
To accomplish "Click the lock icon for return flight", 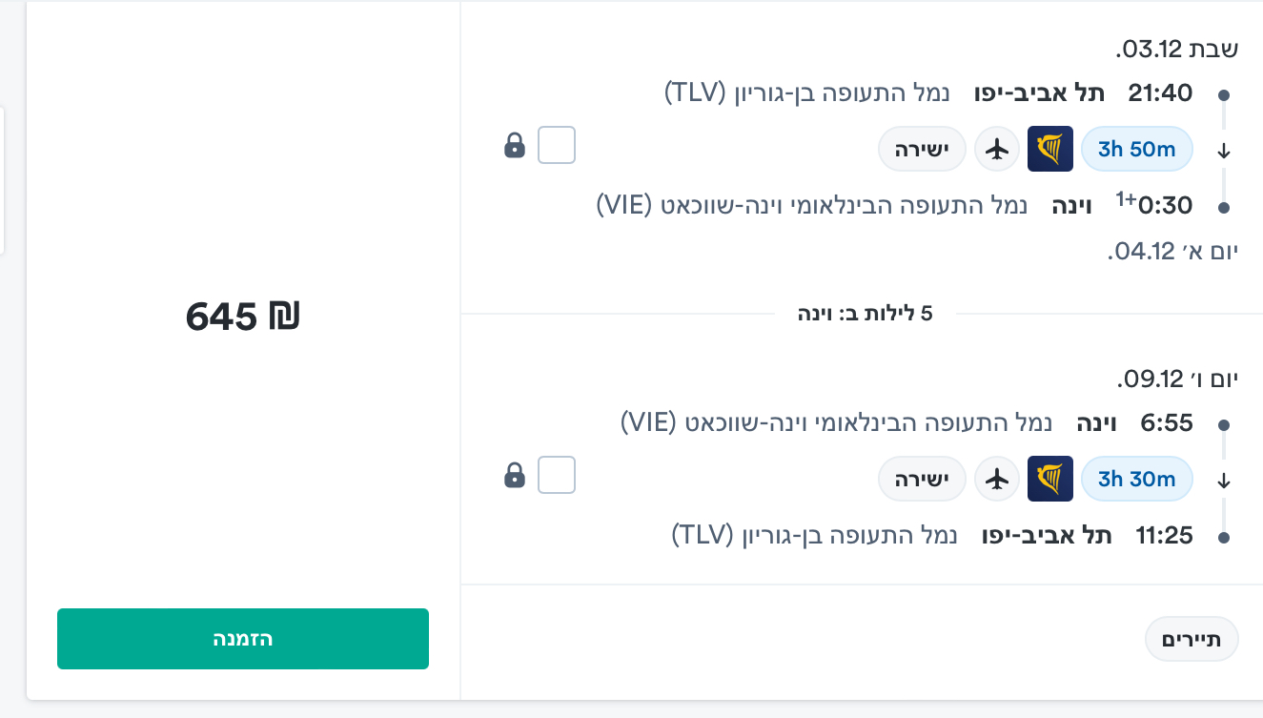I will (x=515, y=475).
